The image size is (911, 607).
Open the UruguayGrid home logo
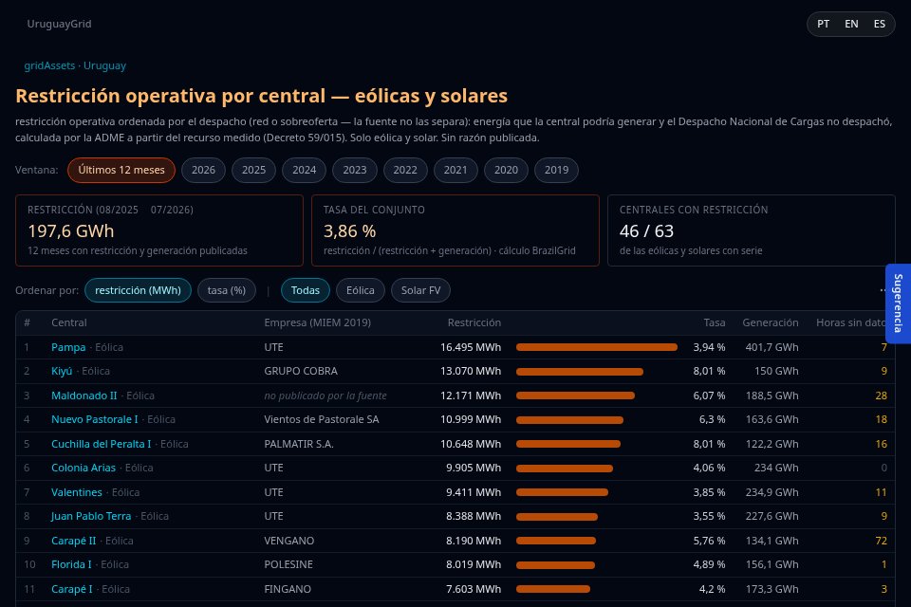[59, 24]
